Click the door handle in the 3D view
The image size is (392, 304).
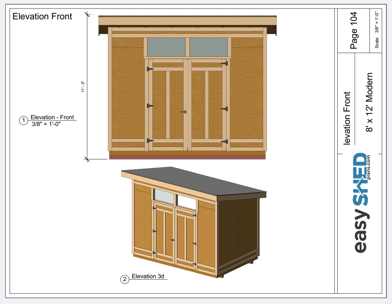[x=173, y=240]
